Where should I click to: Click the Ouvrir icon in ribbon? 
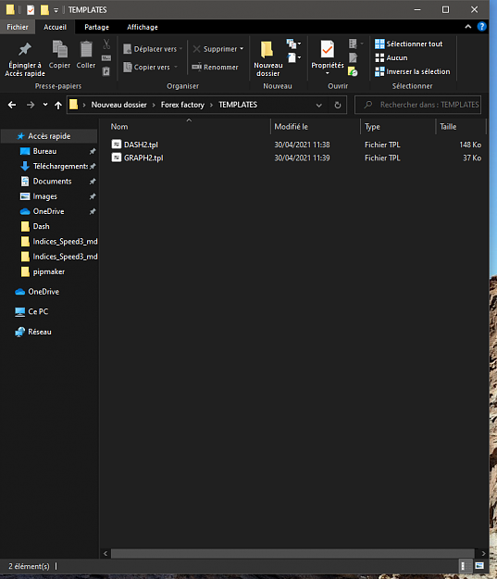pos(355,44)
